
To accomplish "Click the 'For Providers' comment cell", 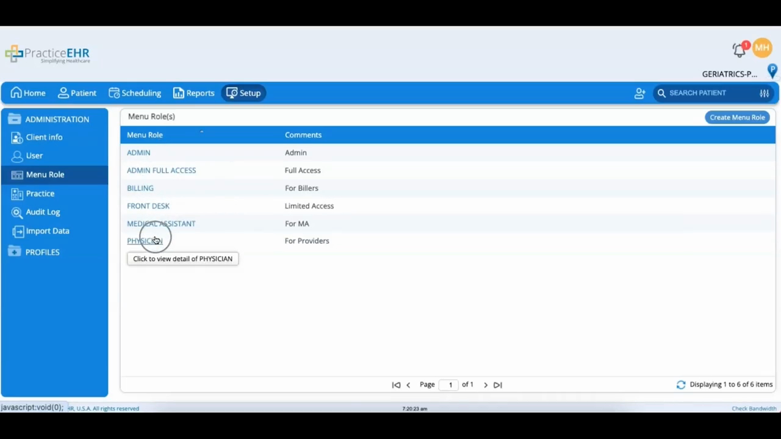I will pos(307,241).
